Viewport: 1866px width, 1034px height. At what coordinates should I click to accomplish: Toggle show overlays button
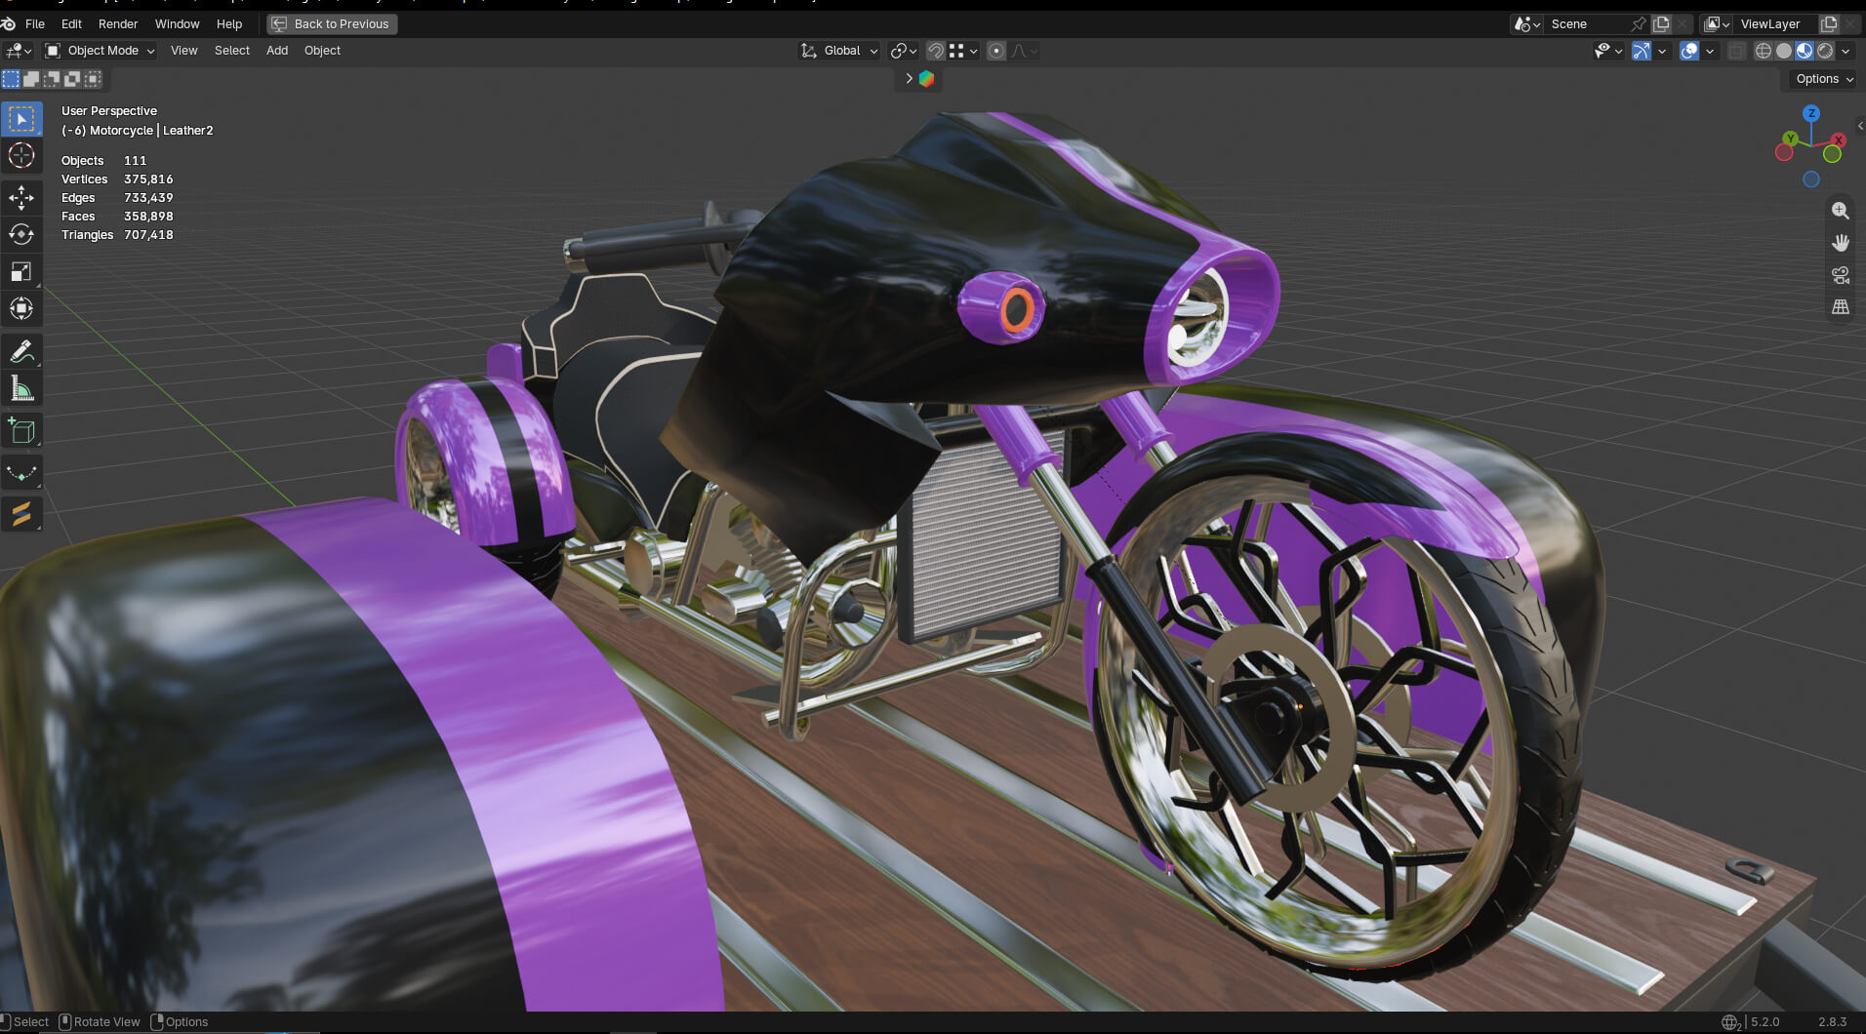pos(1689,51)
